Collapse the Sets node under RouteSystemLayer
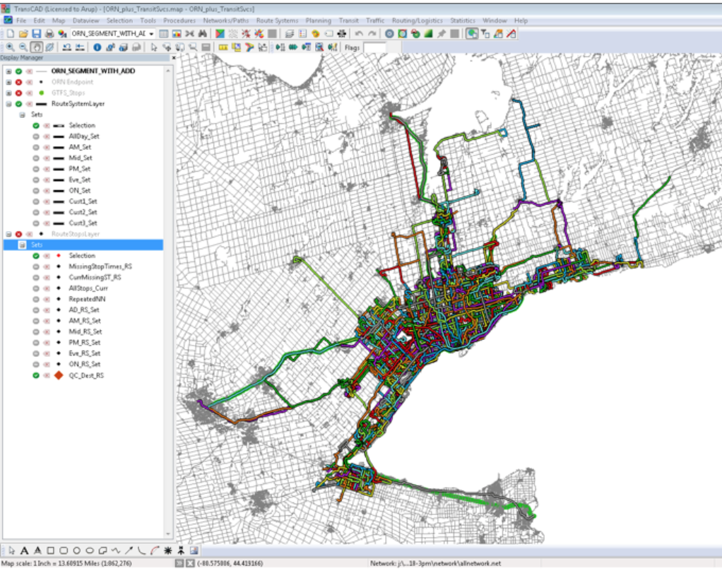Screen dimensions: 722x571 [x=22, y=114]
